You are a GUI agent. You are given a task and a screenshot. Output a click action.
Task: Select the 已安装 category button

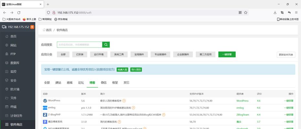point(80,55)
